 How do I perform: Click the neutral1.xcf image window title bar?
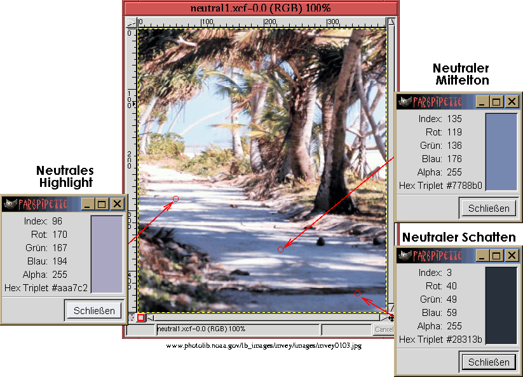pos(261,8)
